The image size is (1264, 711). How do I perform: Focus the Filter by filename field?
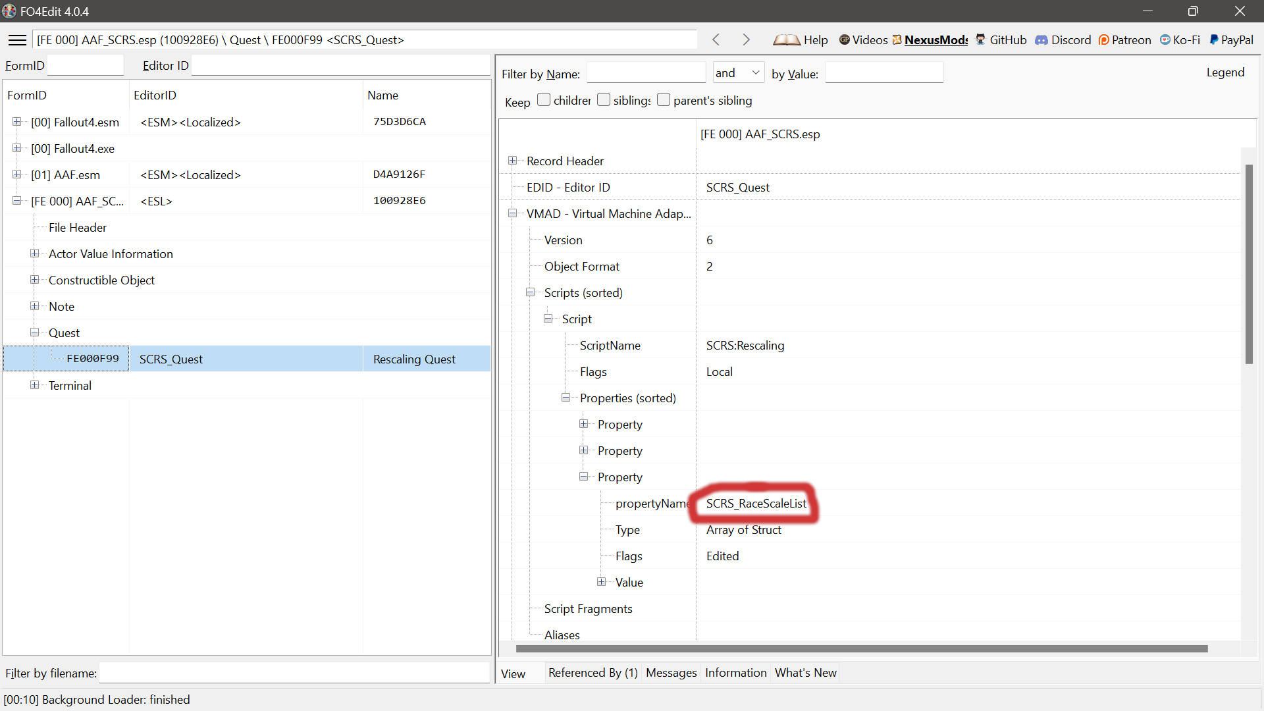pyautogui.click(x=294, y=673)
